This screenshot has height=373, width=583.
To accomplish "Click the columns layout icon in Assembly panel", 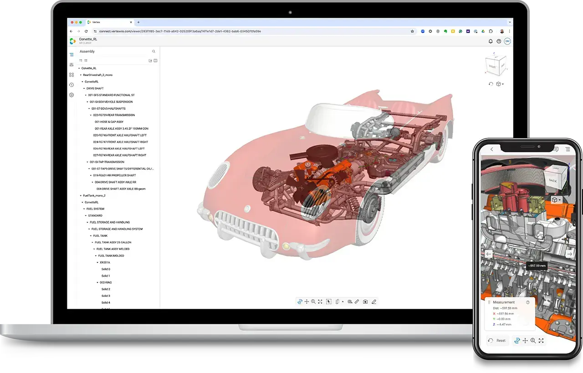I will [x=155, y=60].
